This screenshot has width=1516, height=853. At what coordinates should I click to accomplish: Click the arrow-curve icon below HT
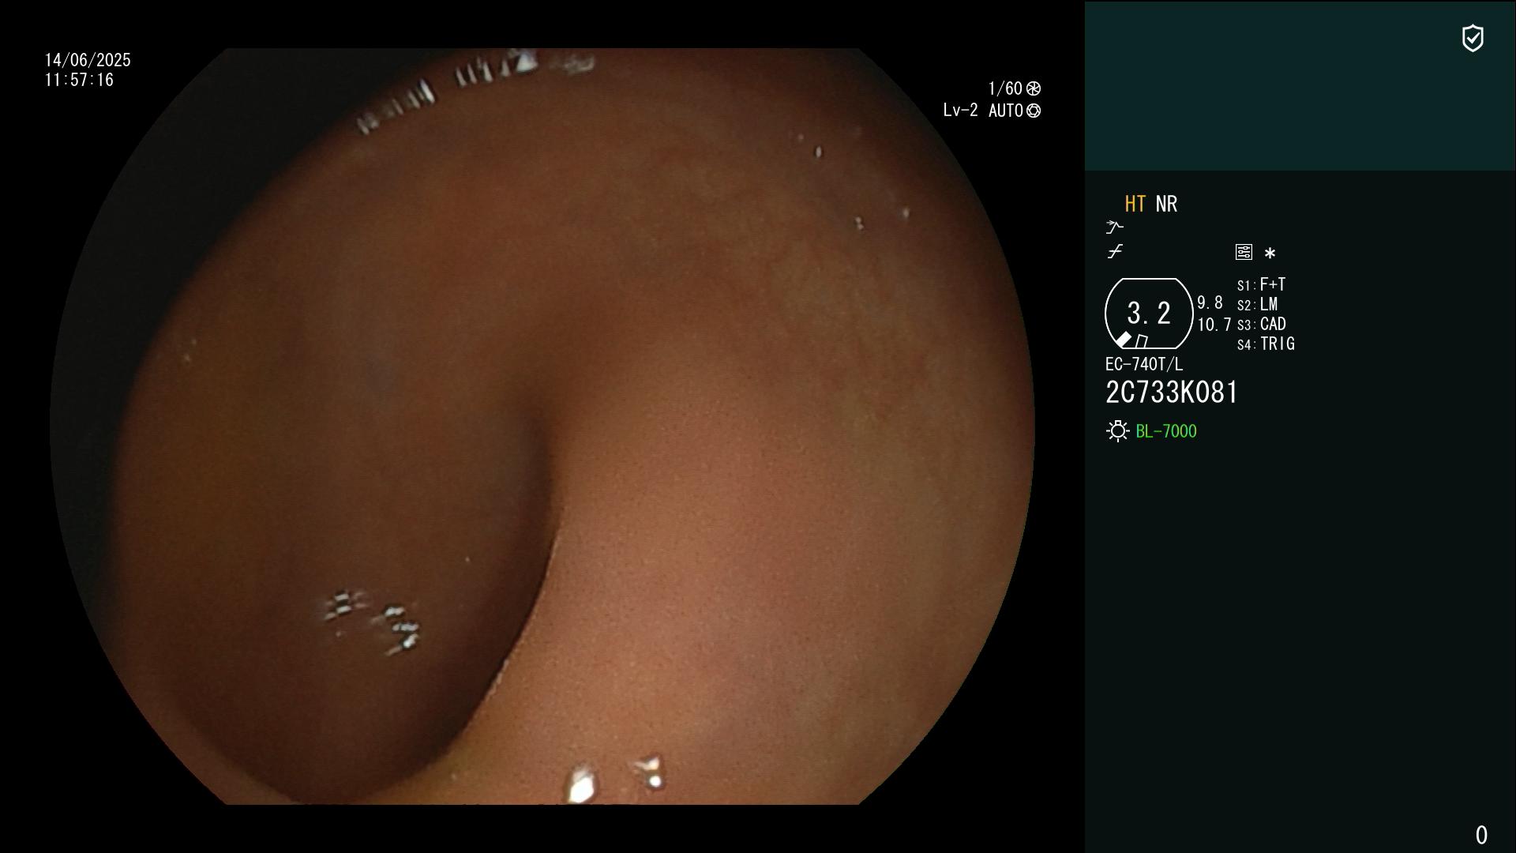(1114, 227)
